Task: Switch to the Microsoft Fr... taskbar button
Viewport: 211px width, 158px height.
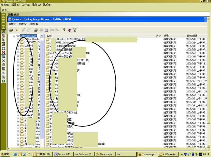Action: coord(64,154)
